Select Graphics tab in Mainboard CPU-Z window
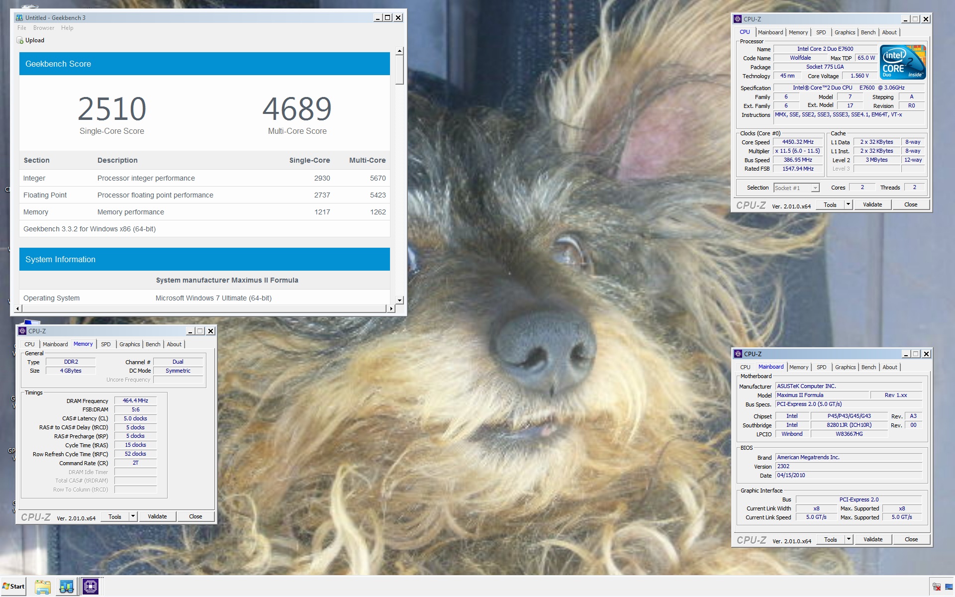This screenshot has width=955, height=597. tap(846, 367)
